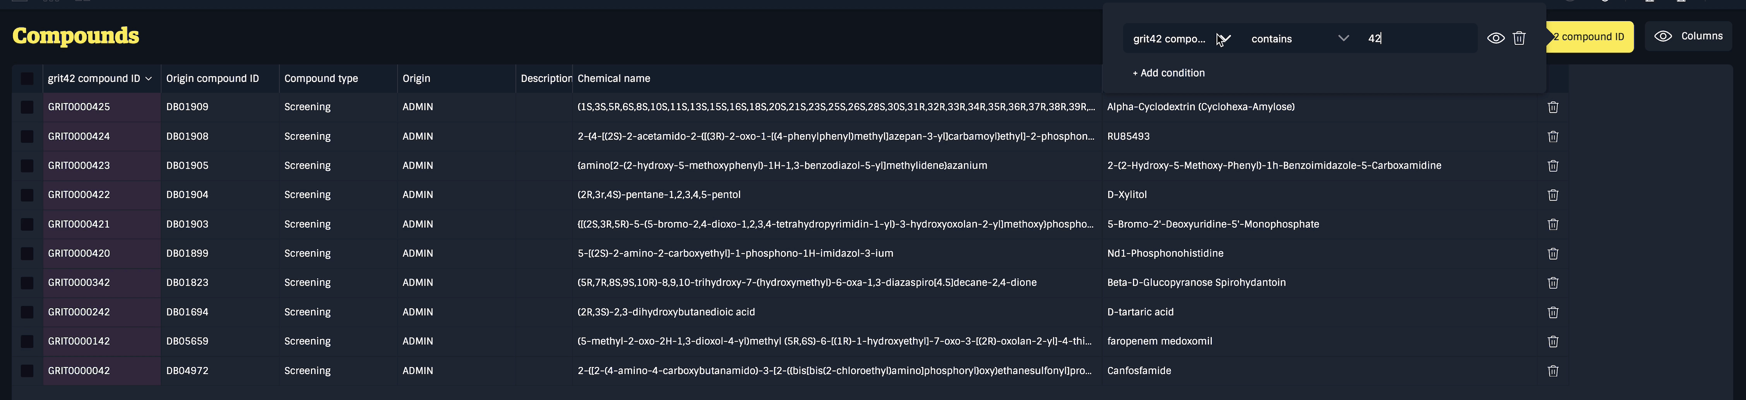Open the 'contains' operator dropdown

point(1299,39)
